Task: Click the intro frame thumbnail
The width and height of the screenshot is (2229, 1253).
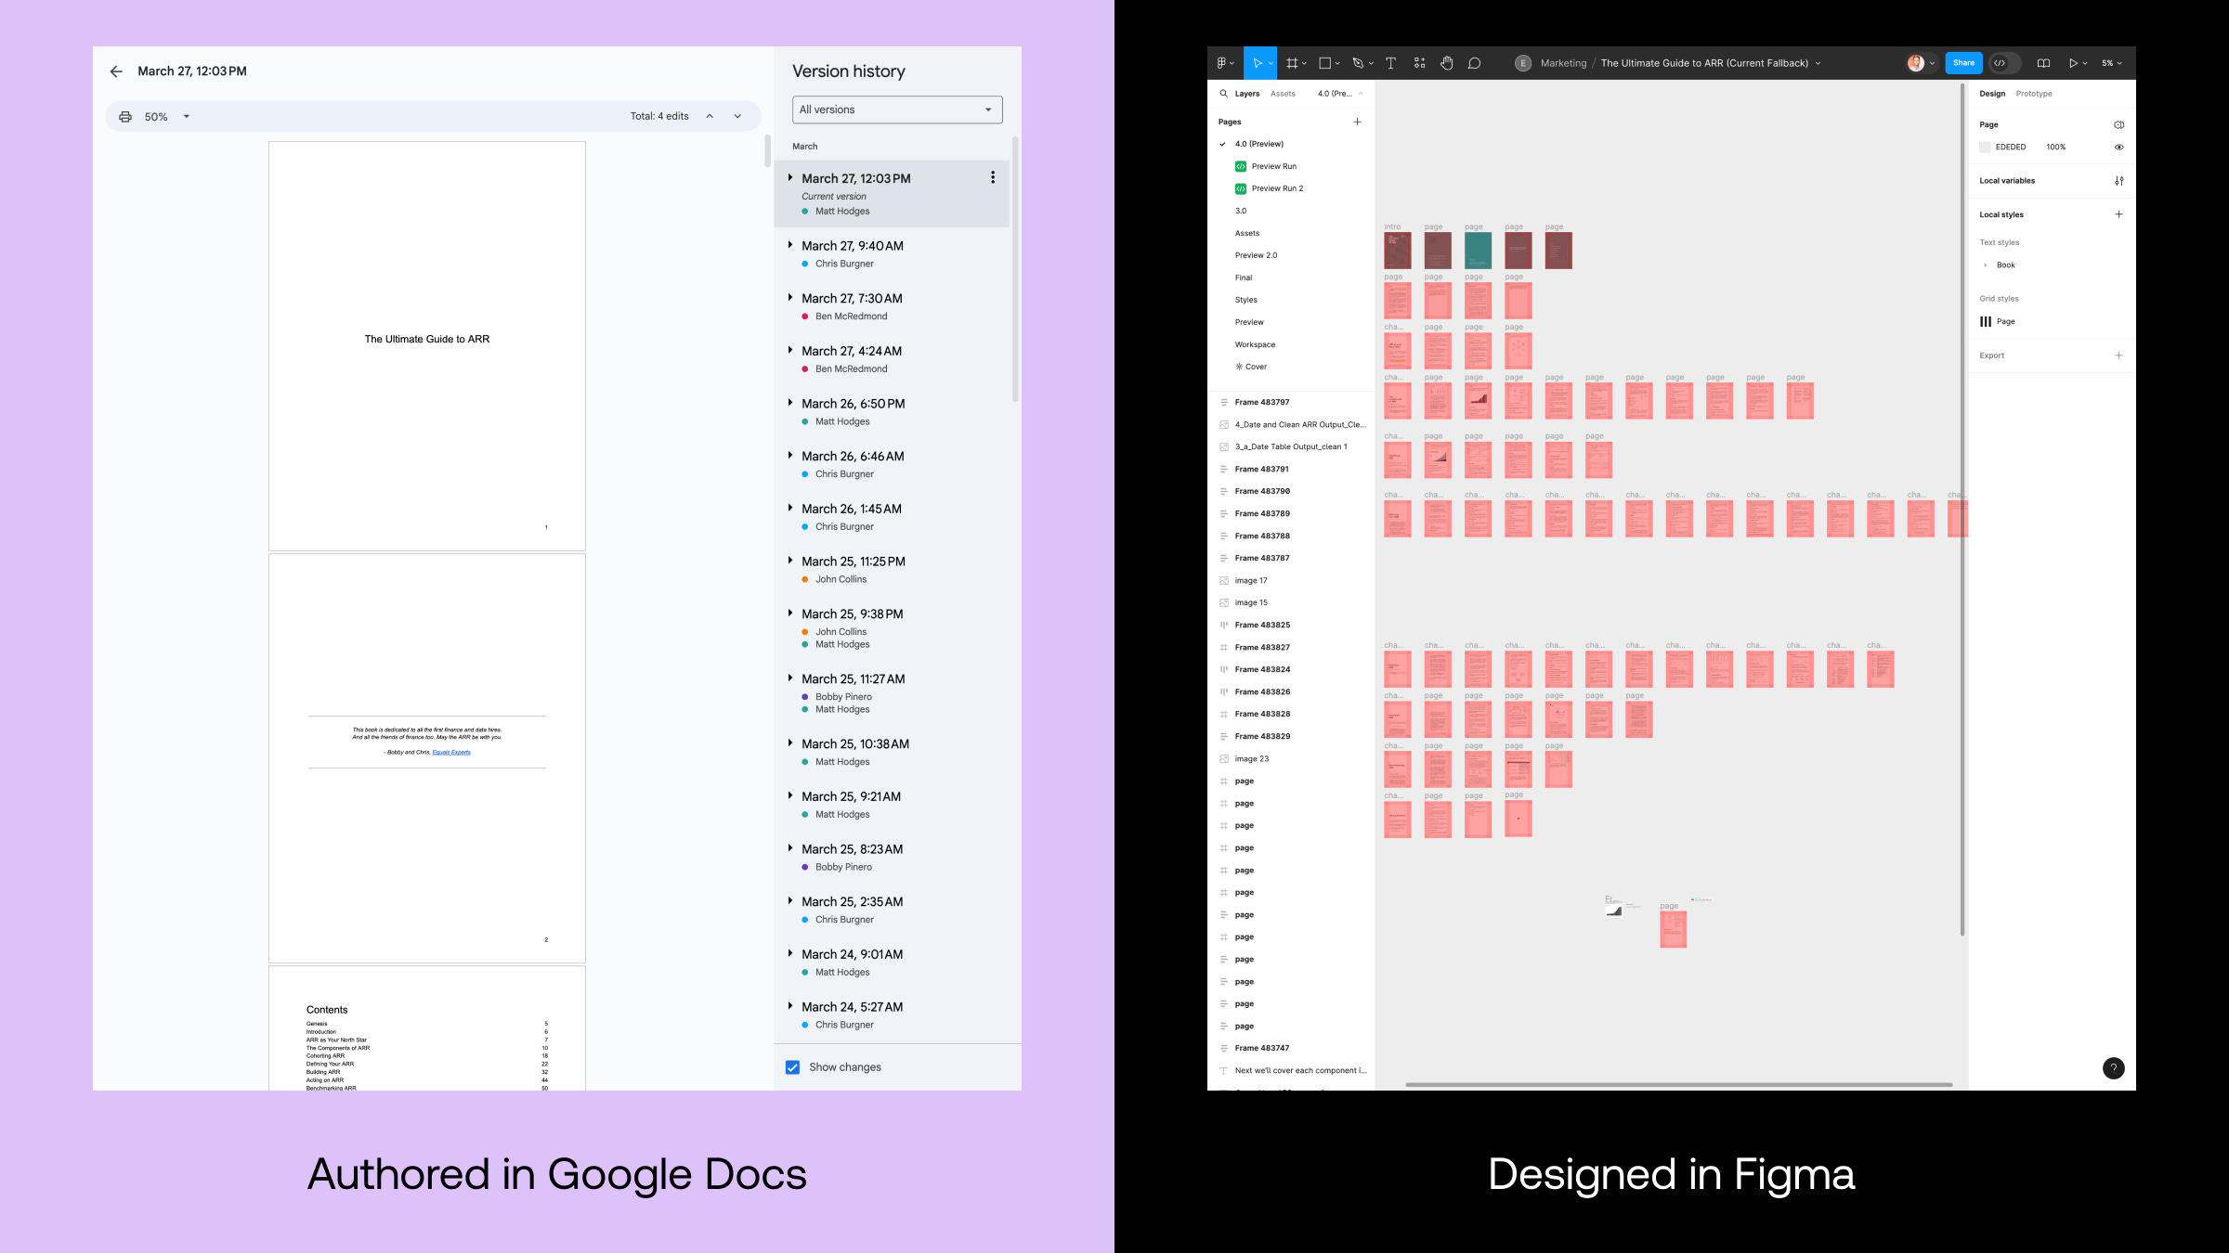Action: 1397,251
